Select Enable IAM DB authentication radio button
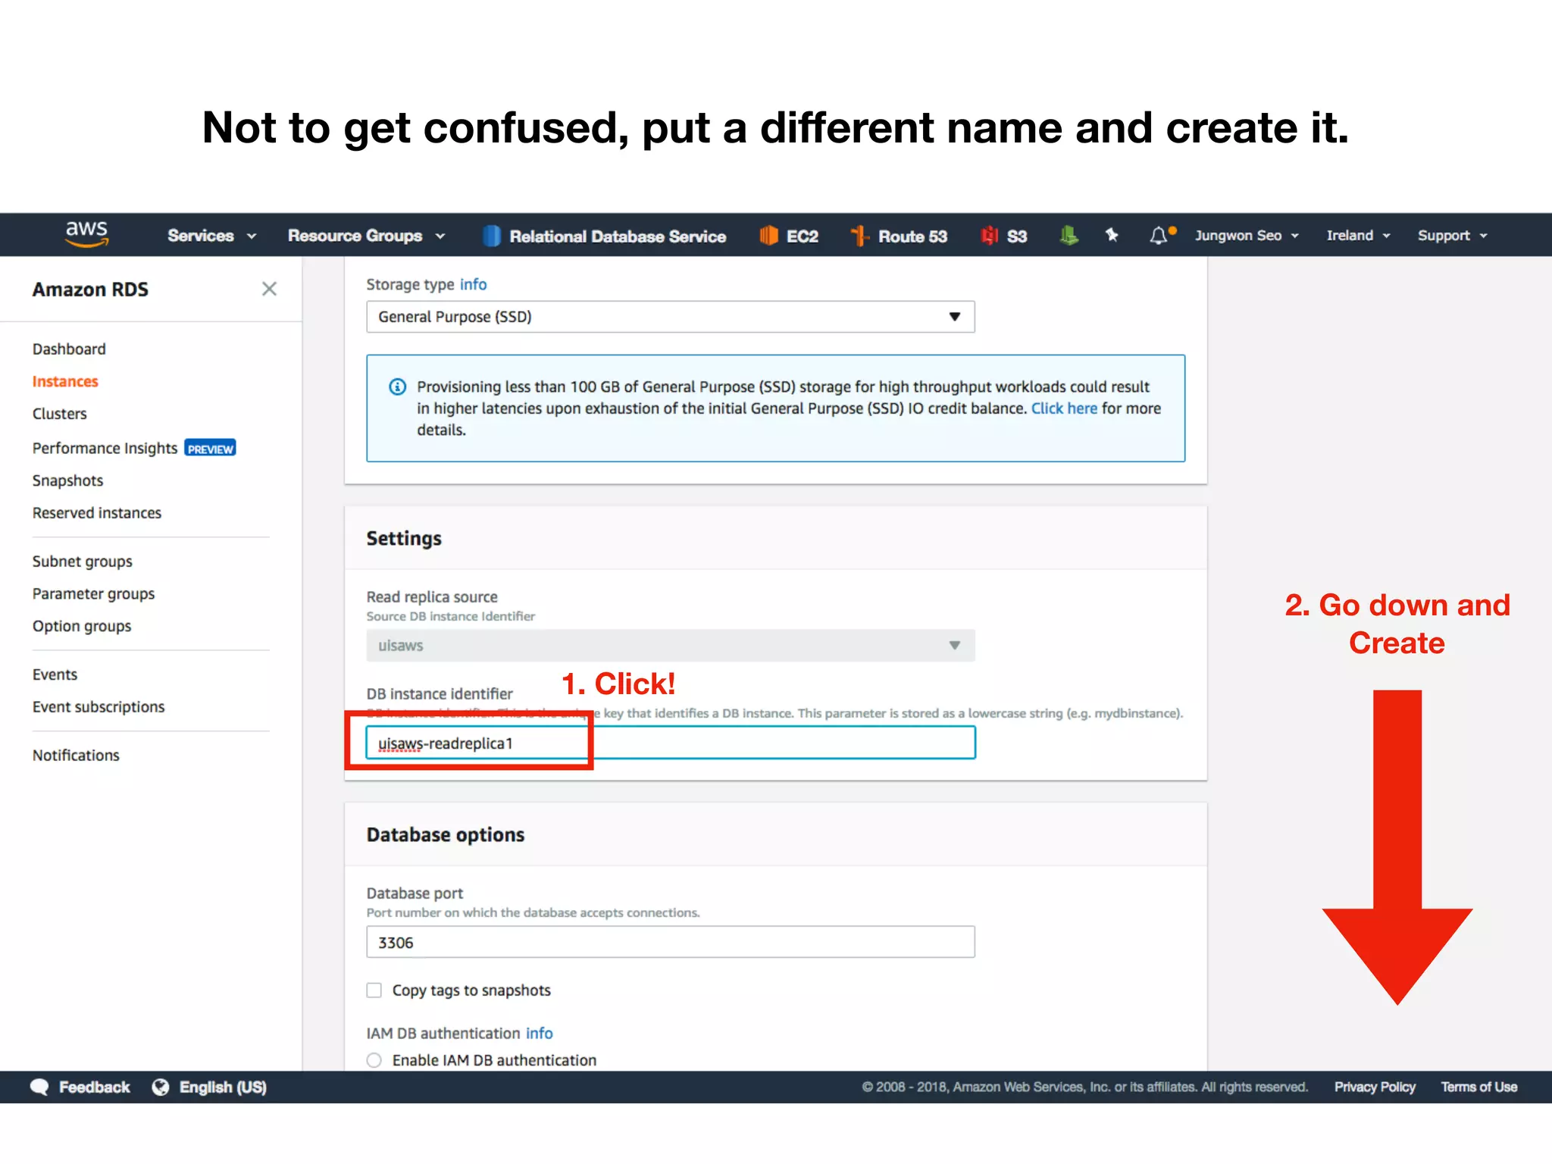This screenshot has width=1552, height=1164. (x=374, y=1060)
